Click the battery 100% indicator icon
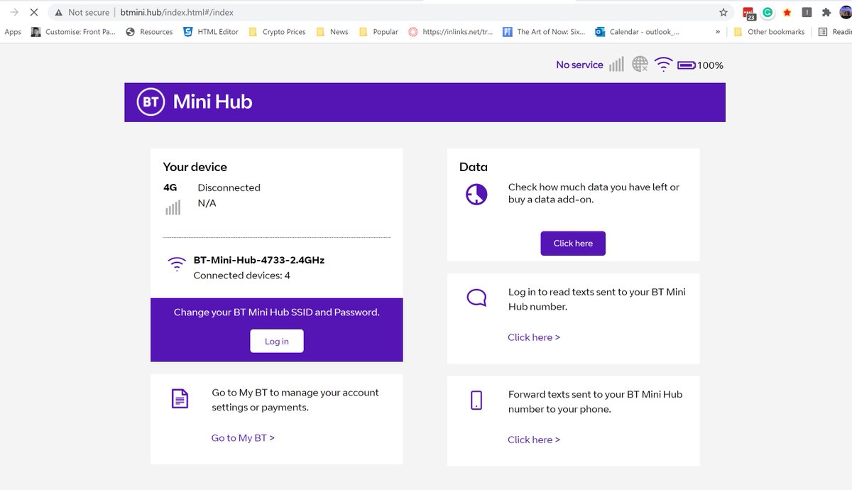The height and width of the screenshot is (490, 852). pyautogui.click(x=687, y=65)
